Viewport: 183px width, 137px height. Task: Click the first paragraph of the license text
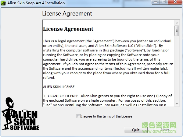click(108, 59)
